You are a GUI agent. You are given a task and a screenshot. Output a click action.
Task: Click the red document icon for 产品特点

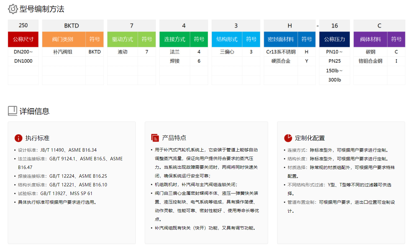155,138
